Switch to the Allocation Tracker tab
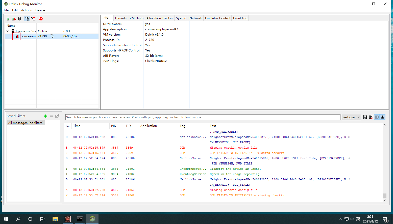 tap(160, 18)
